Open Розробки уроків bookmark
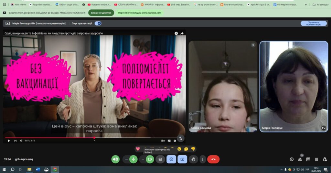This screenshot has width=331, height=173. (40, 5)
